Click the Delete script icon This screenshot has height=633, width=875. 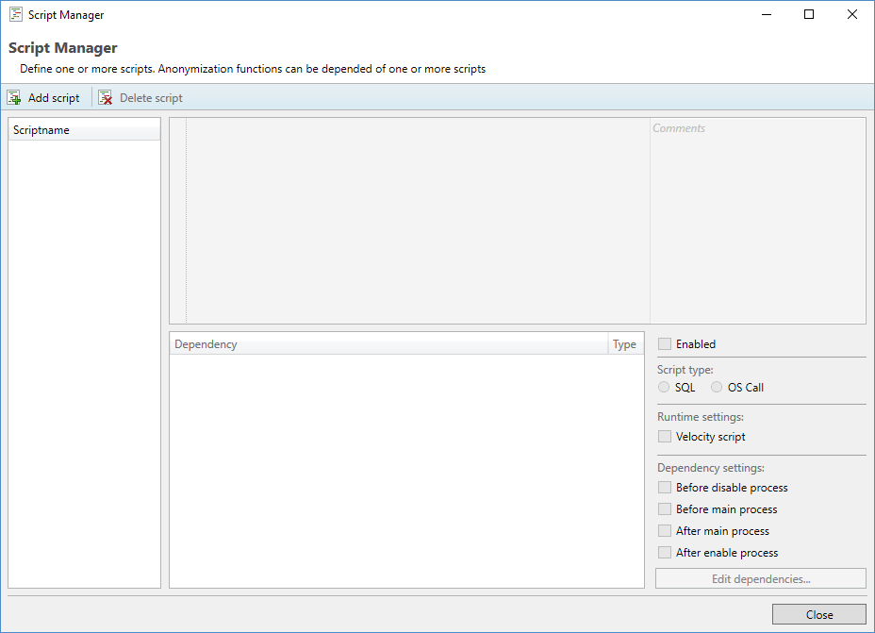[x=106, y=98]
